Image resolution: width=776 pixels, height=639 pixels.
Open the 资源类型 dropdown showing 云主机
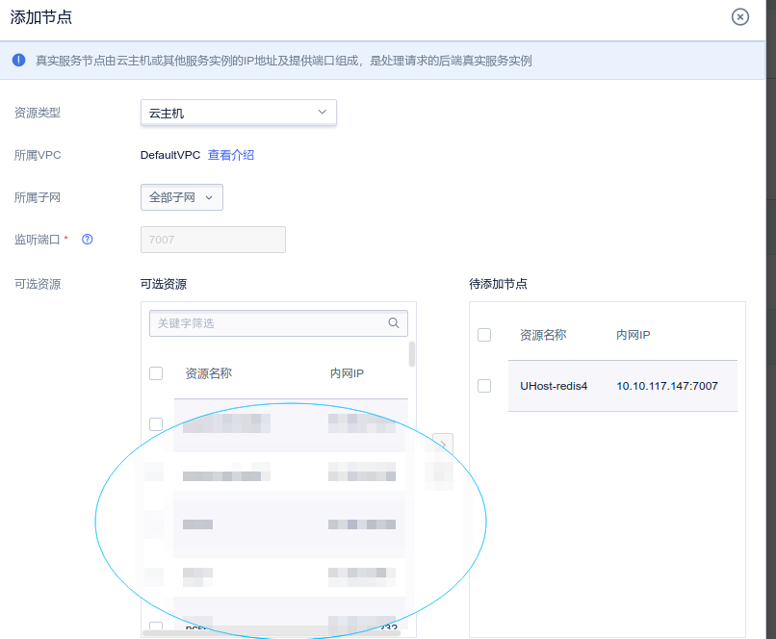(238, 113)
